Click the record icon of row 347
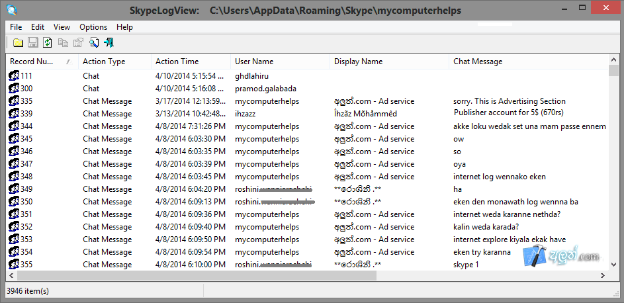Image resolution: width=624 pixels, height=303 pixels. pyautogui.click(x=14, y=164)
